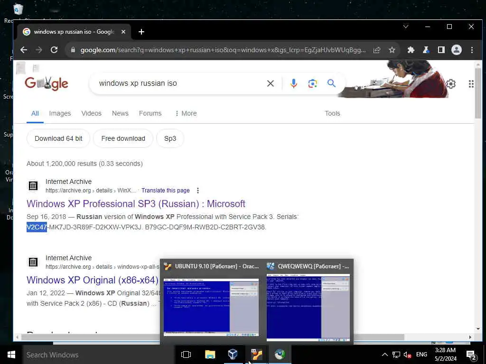The width and height of the screenshot is (486, 364).
Task: Click the vertical page scrollbar
Action: [478, 93]
